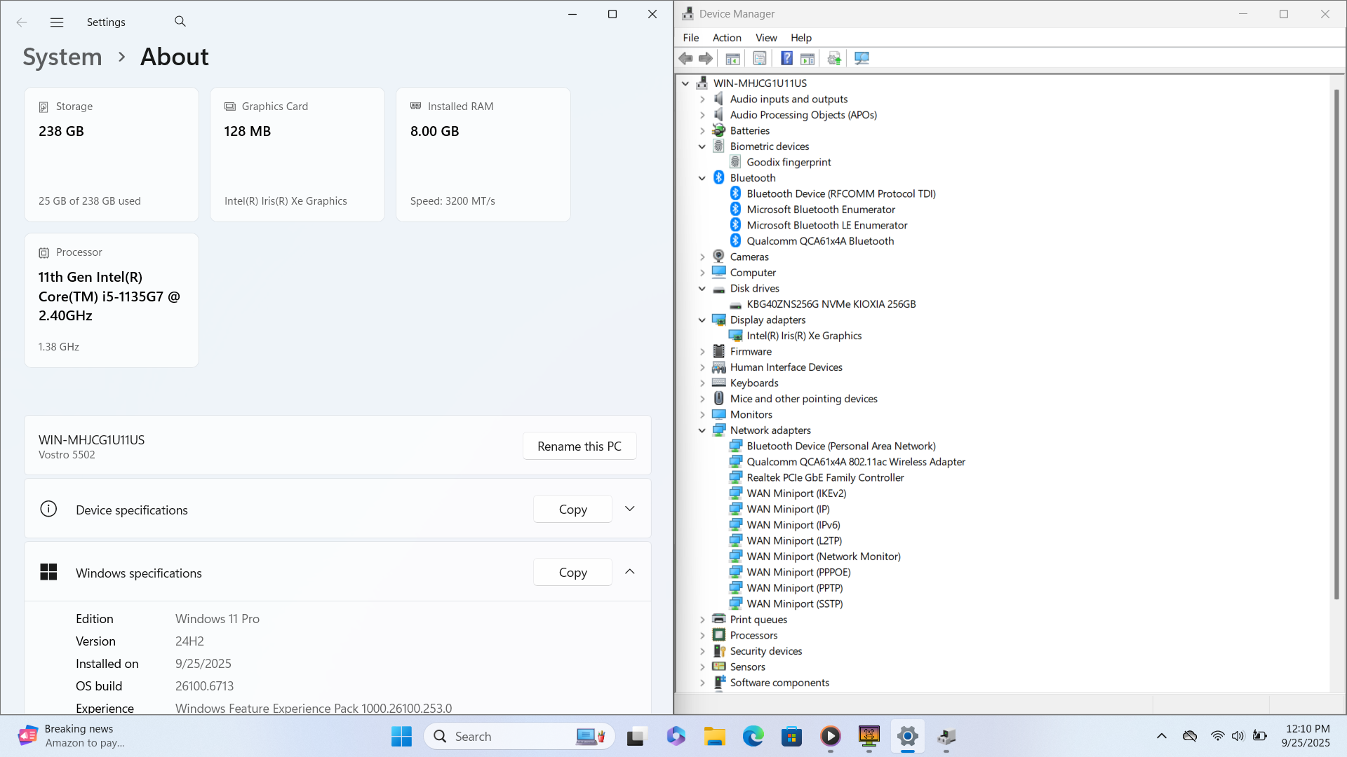Click Scan for hardware changes toolbar icon
This screenshot has width=1347, height=757.
862,59
